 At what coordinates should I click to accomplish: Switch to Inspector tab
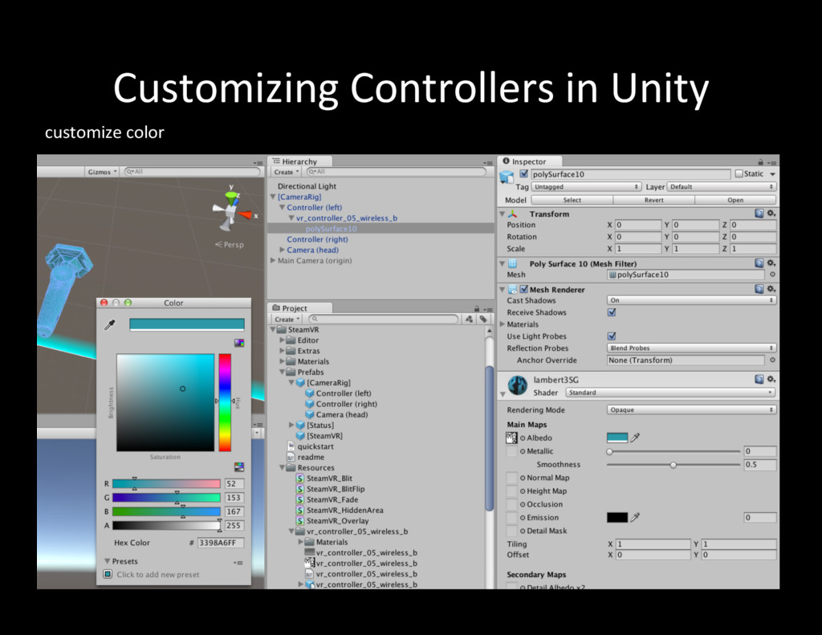(529, 161)
